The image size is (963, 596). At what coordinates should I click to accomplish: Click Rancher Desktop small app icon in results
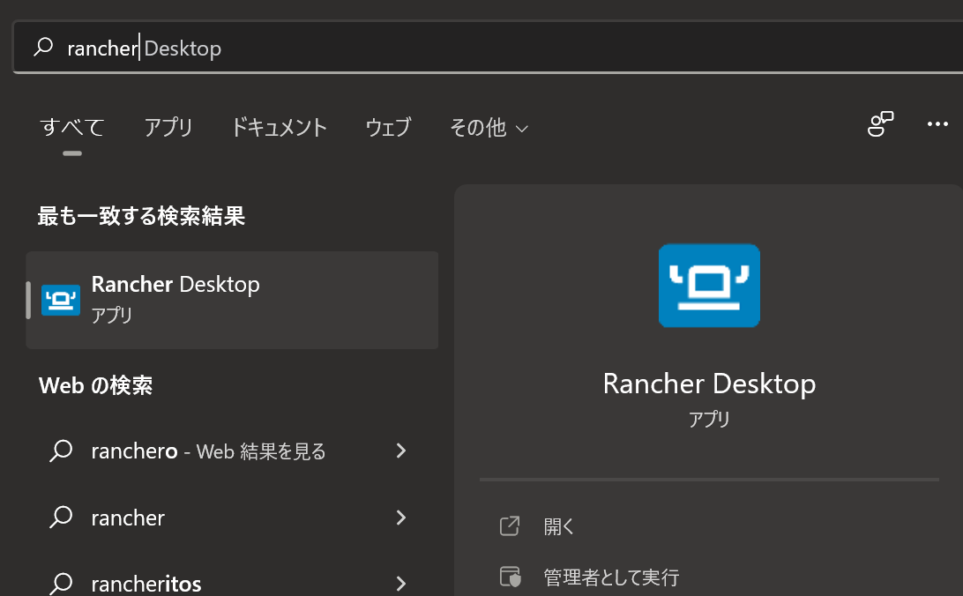[x=61, y=300]
